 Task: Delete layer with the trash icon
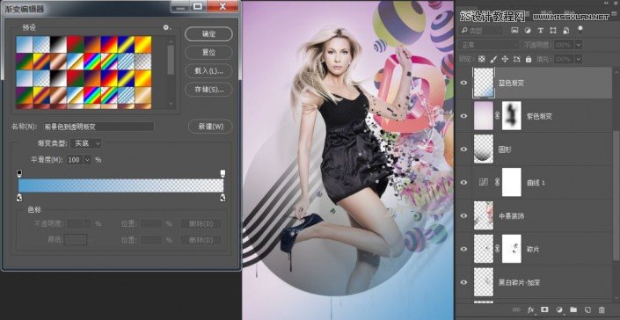[x=602, y=309]
